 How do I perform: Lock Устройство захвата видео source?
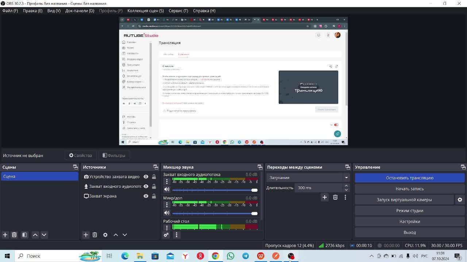pyautogui.click(x=154, y=176)
